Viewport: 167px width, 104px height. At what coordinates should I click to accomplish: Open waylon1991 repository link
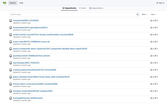tap(46, 91)
